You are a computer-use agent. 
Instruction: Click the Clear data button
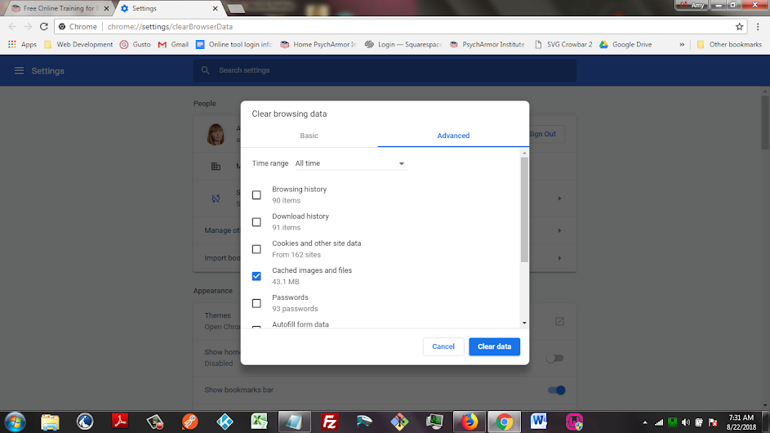coord(494,346)
